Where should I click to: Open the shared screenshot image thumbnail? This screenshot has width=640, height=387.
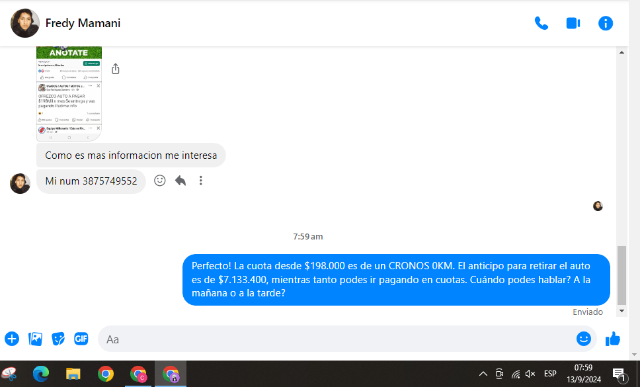[69, 93]
